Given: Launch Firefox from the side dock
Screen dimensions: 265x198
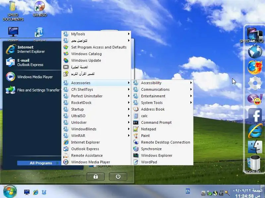Looking at the screenshot, I should [x=255, y=67].
